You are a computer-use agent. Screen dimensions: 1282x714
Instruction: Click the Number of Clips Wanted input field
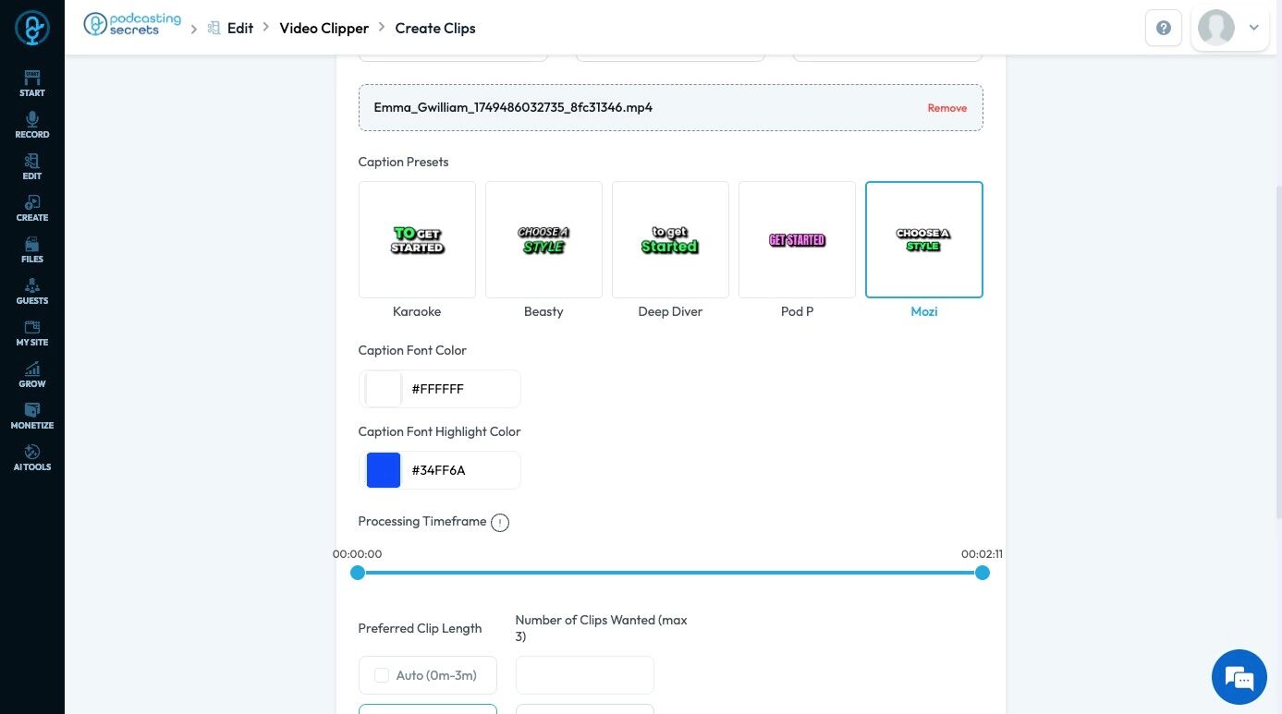585,675
